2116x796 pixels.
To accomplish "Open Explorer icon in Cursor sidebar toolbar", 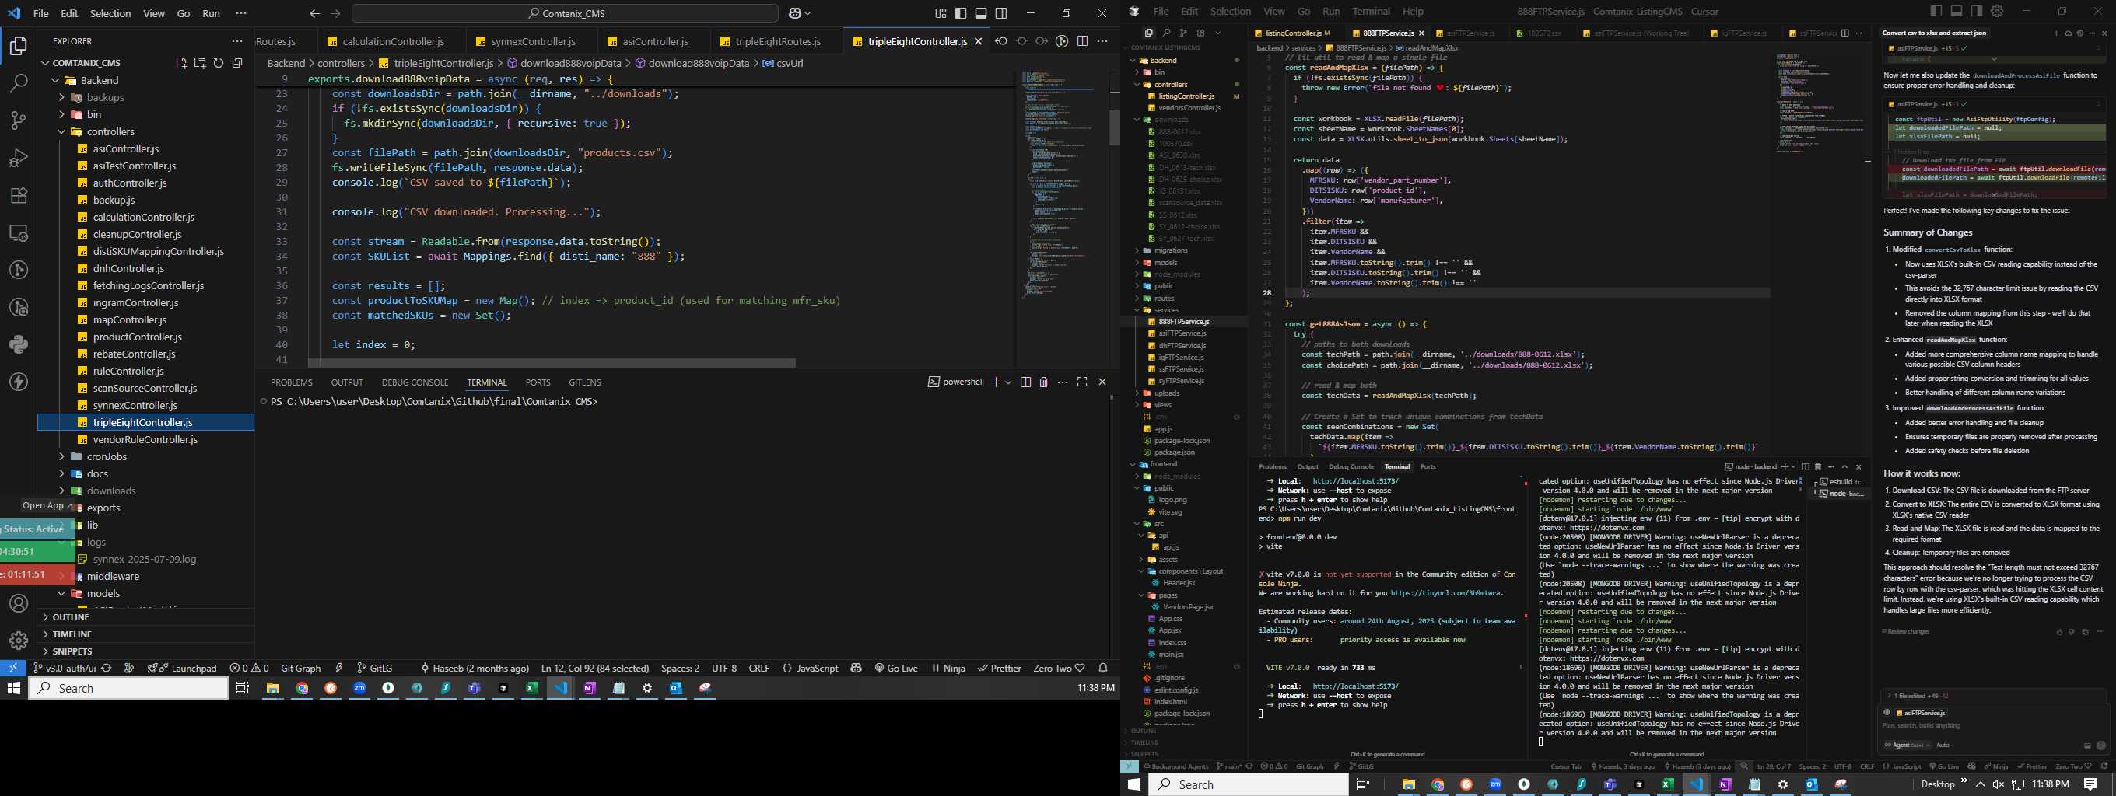I will 1148,33.
